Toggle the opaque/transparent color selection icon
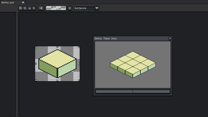208x117 pixels. click(41, 8)
